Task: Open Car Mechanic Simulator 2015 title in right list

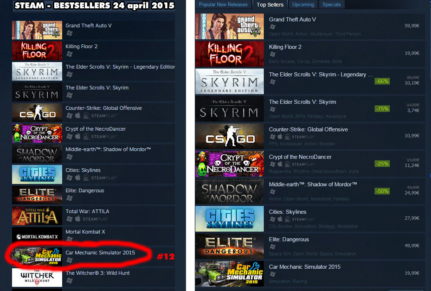Action: (x=304, y=266)
